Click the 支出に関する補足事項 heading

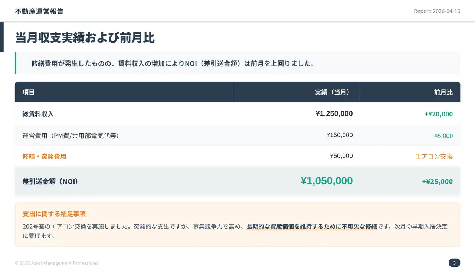click(54, 214)
